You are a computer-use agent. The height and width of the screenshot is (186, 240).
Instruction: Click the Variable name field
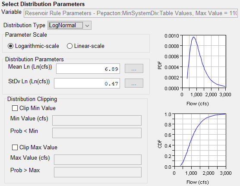coord(131,13)
